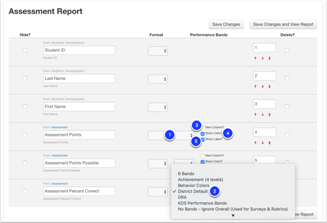The image size is (327, 223).
Task: Click the up-down reorder arrow for Last Name
Action: [x=269, y=86]
